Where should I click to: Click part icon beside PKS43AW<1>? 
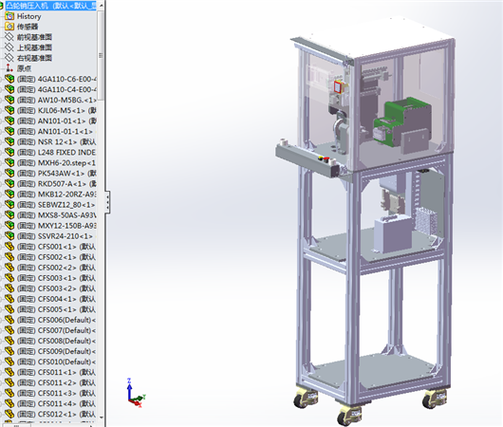click(x=9, y=174)
